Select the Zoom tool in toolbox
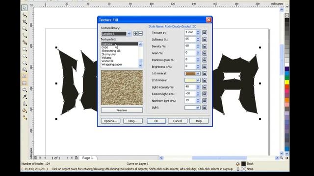Viewport: 314px width, 176px height. (25, 28)
